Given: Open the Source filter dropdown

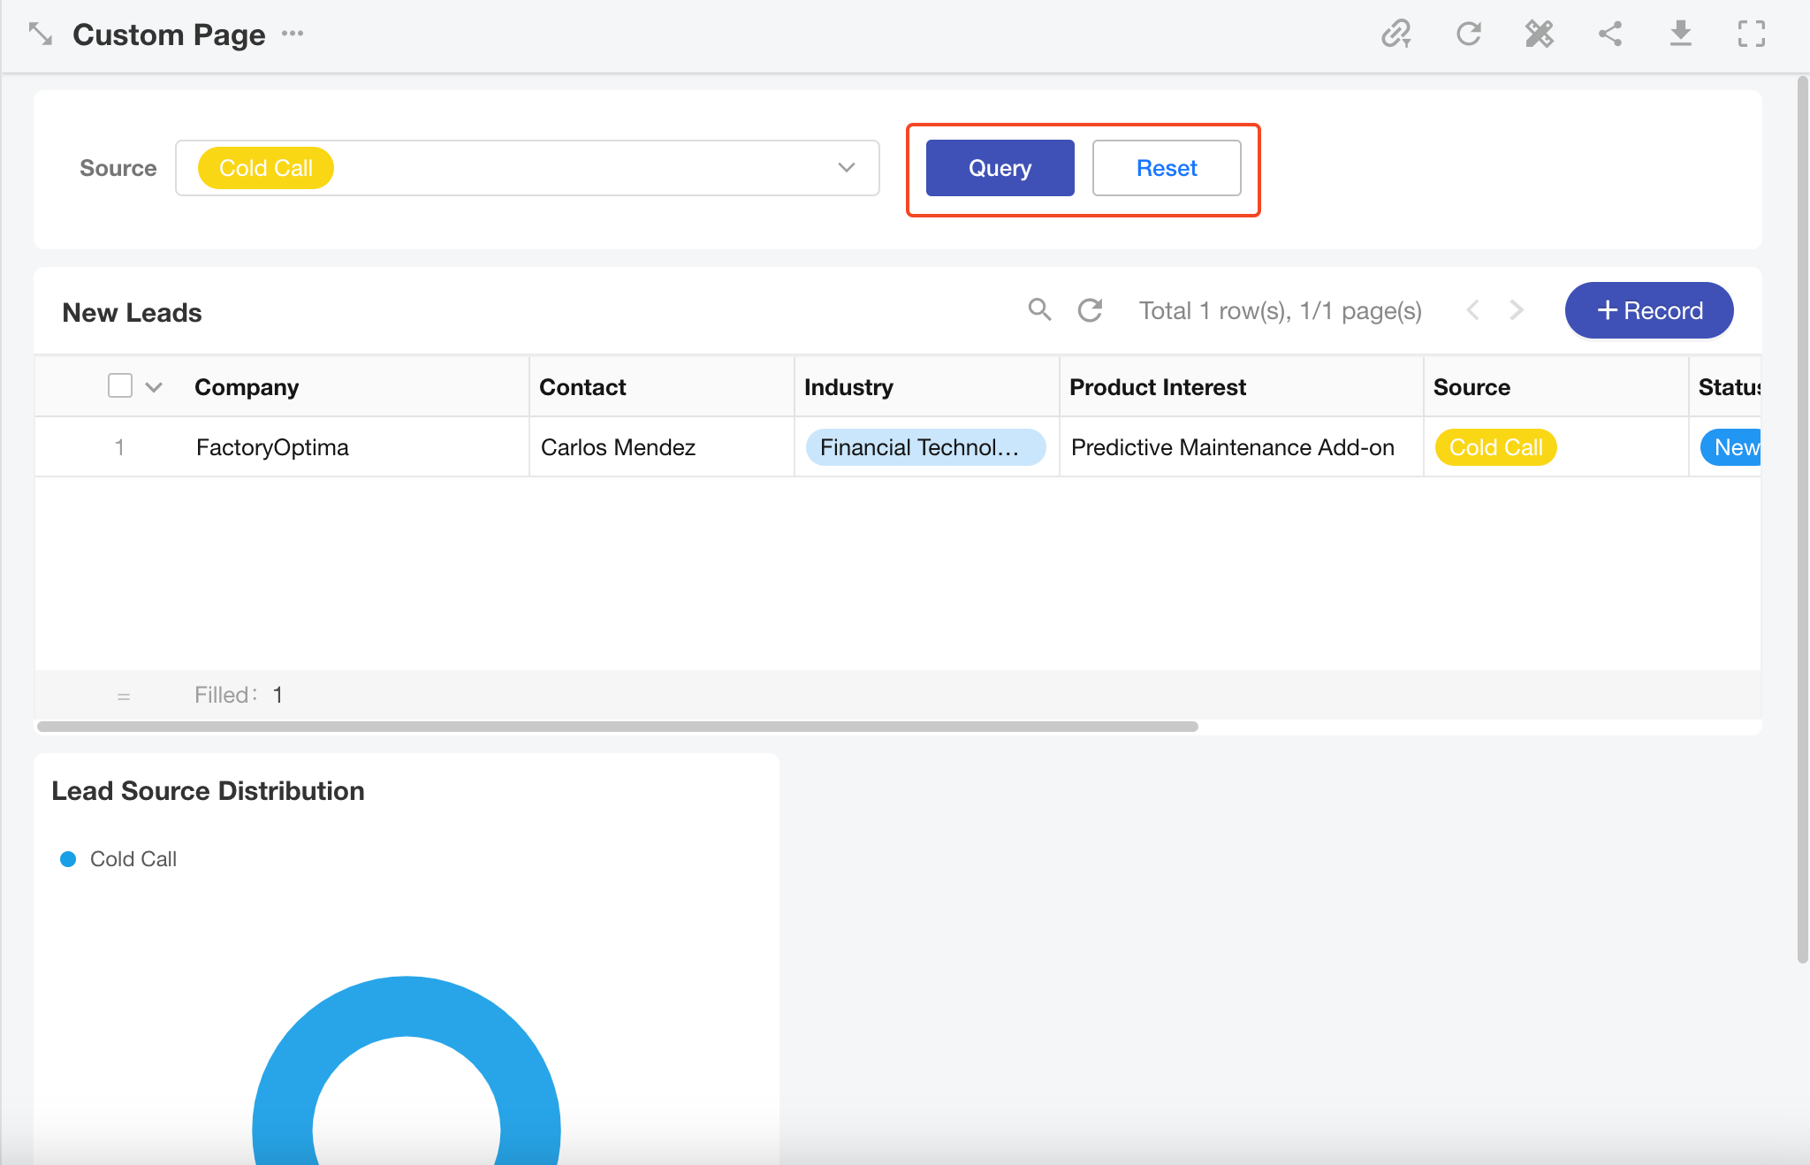Looking at the screenshot, I should point(846,168).
